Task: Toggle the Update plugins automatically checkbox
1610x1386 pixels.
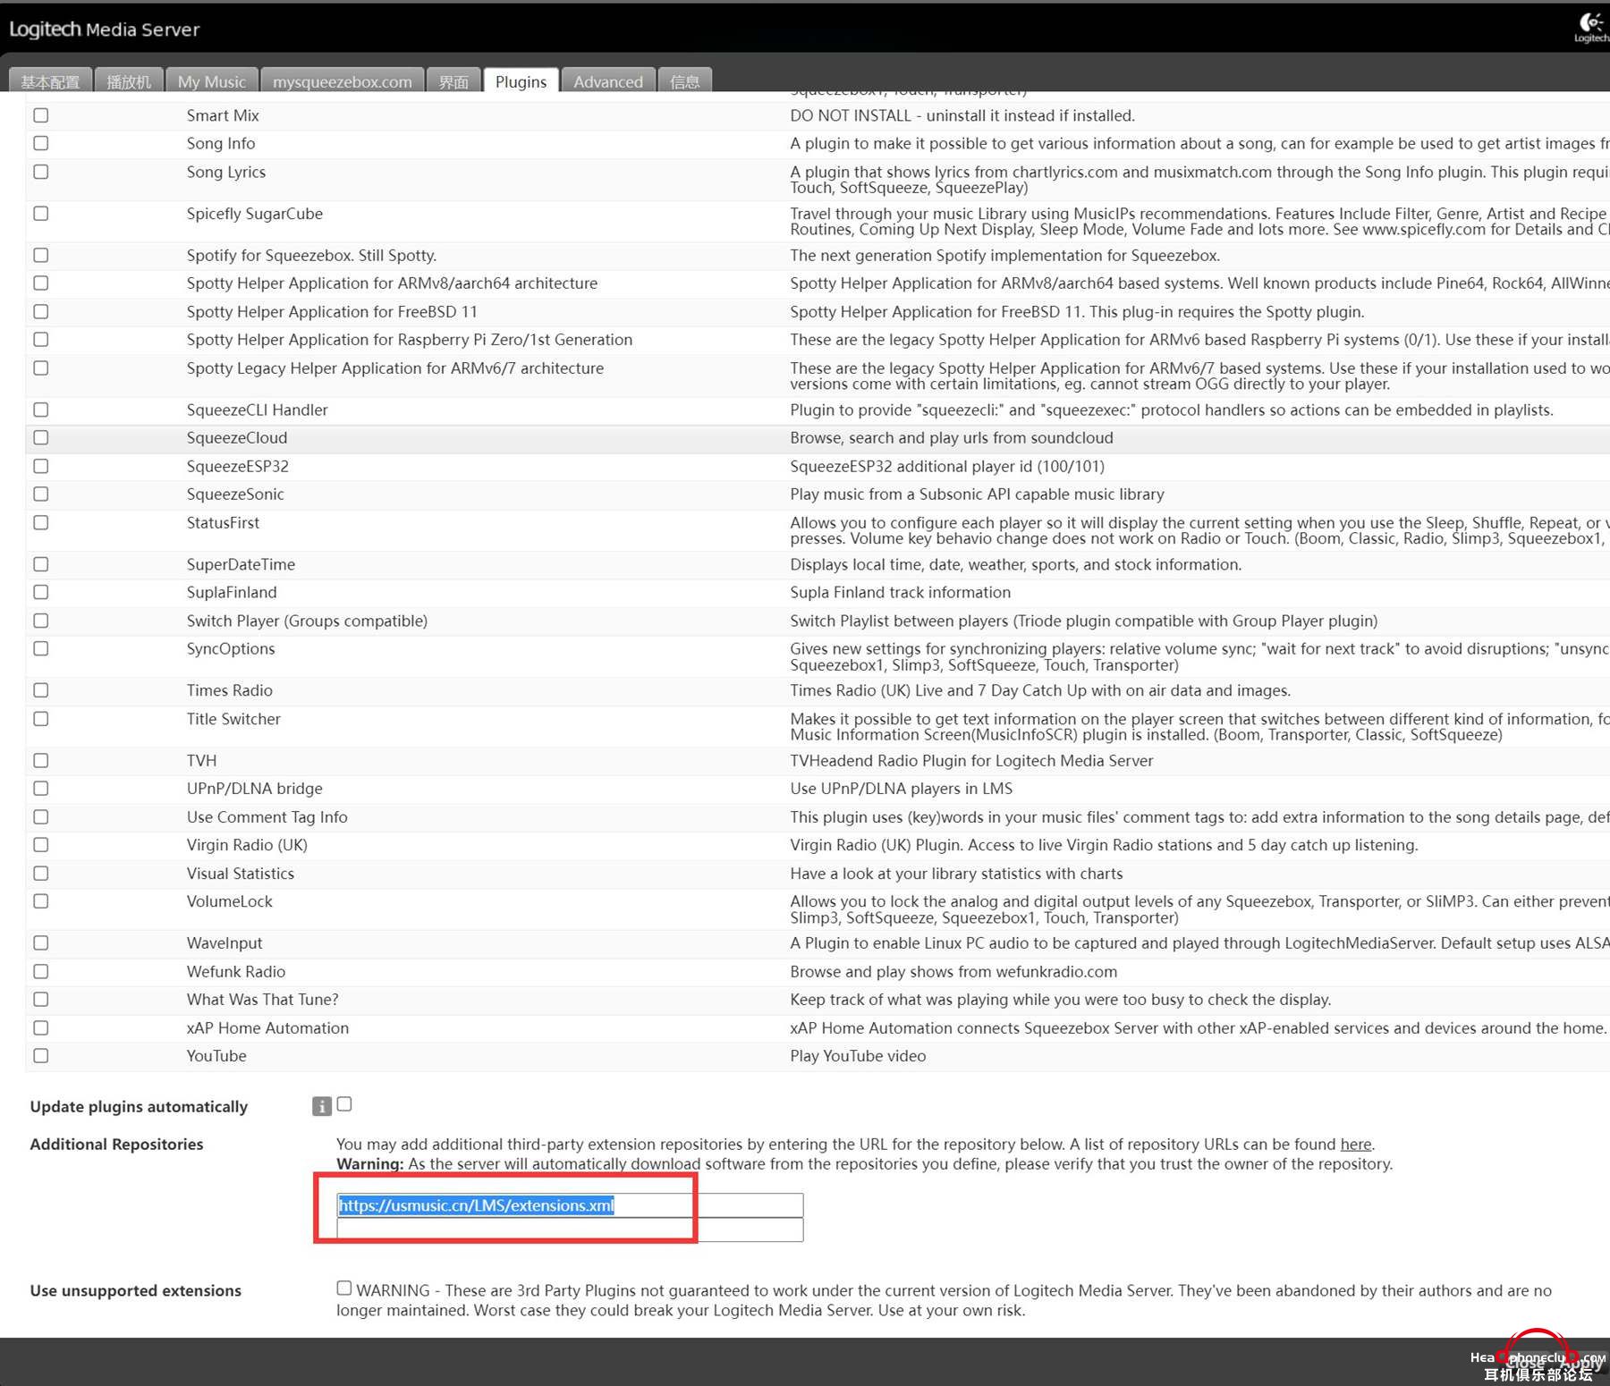Action: click(x=344, y=1104)
